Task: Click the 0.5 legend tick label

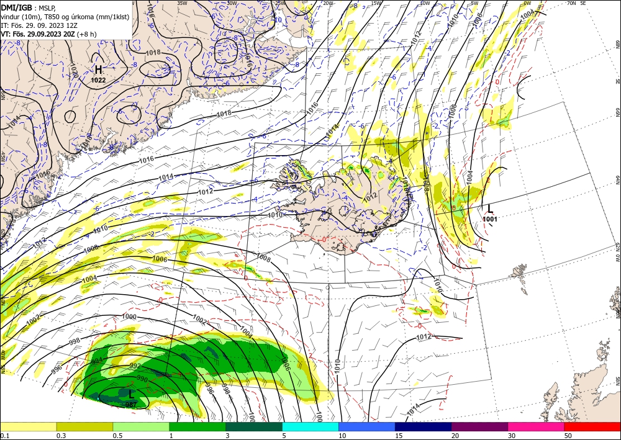Action: (x=117, y=436)
